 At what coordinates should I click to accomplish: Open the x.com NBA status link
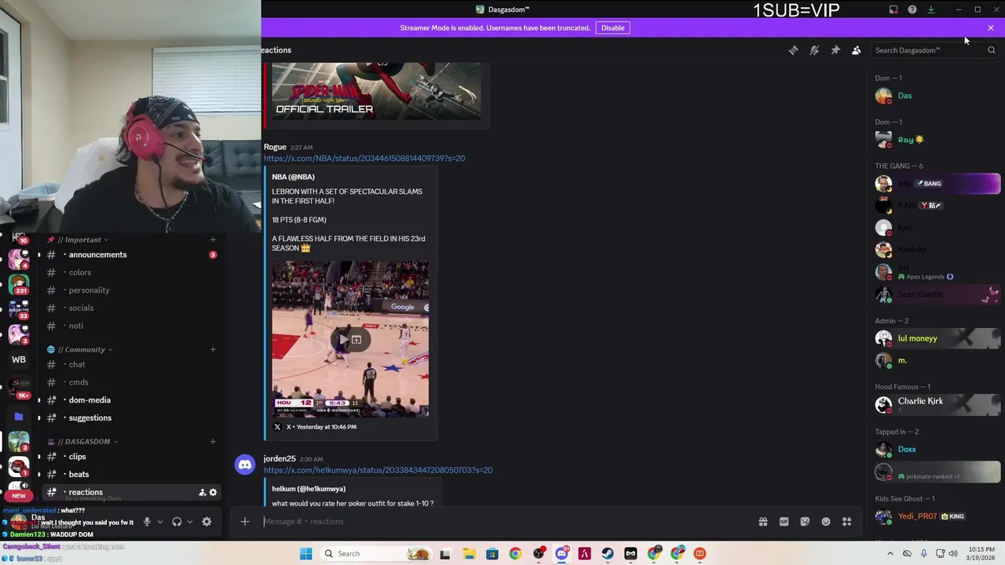click(364, 159)
